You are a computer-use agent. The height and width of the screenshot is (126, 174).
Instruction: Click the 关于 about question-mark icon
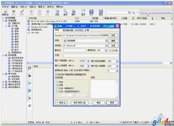[91, 12]
